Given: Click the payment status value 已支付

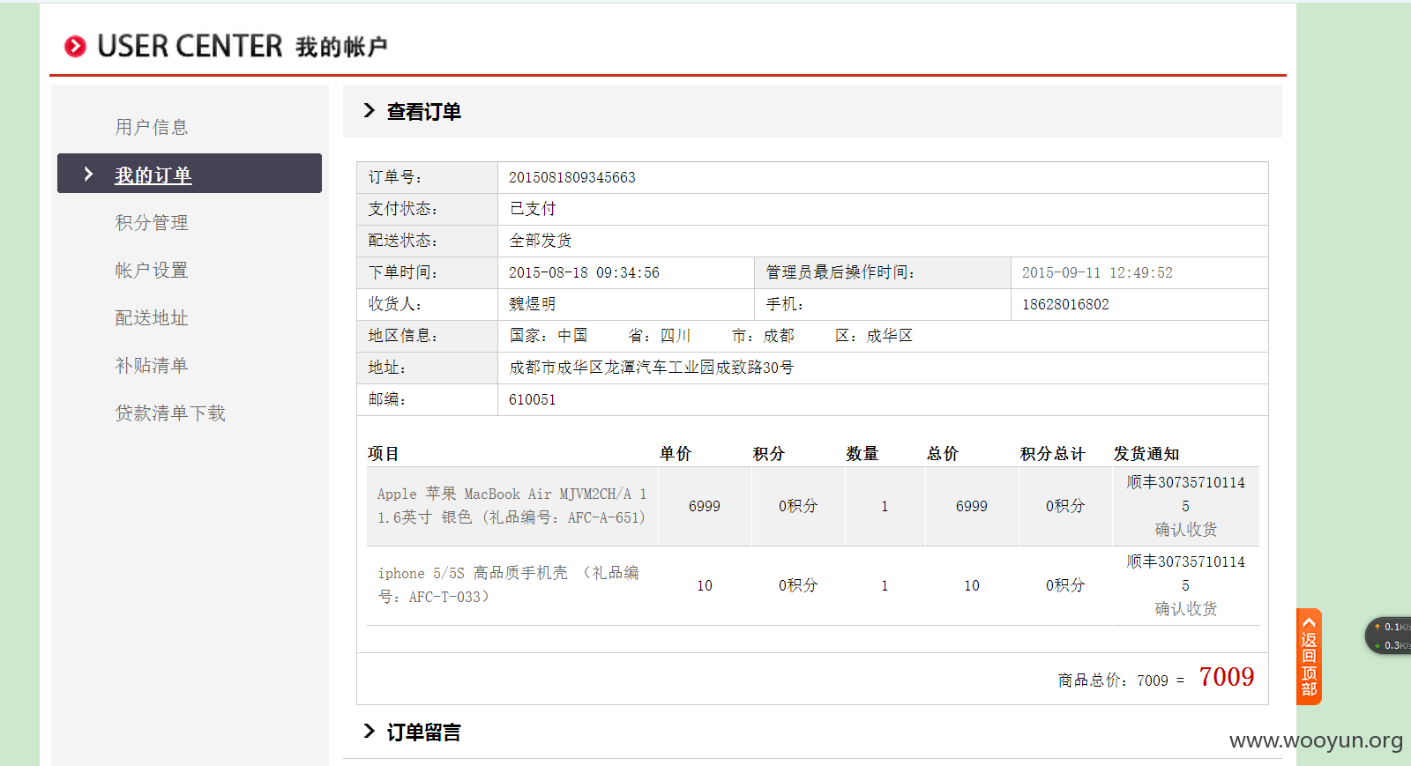Looking at the screenshot, I should pos(533,209).
